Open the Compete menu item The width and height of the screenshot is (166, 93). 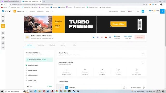[32, 11]
